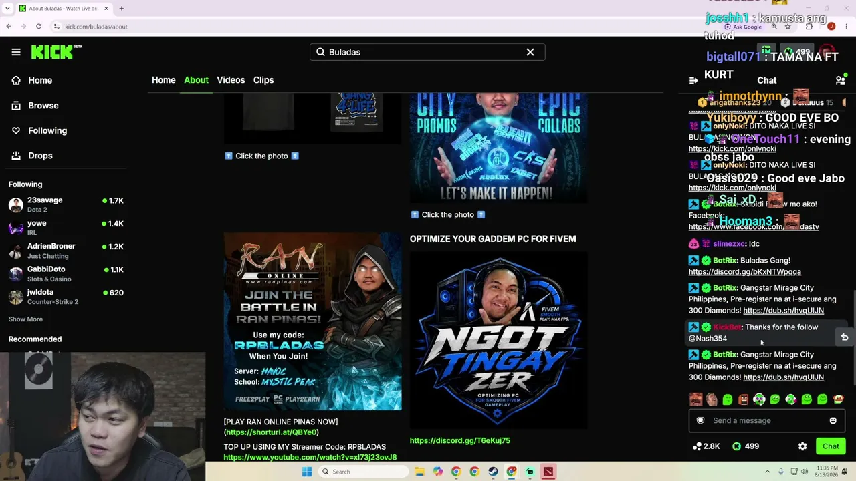The image size is (856, 481).
Task: Click the first kick.com/onlynoki chat link
Action: click(732, 149)
